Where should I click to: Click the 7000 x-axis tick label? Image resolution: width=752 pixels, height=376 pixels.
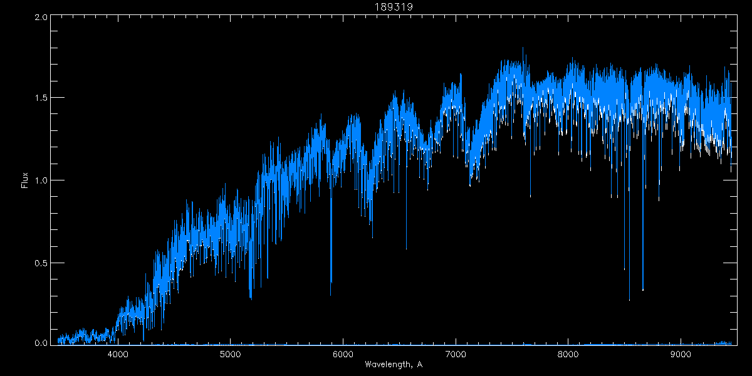pyautogui.click(x=456, y=355)
